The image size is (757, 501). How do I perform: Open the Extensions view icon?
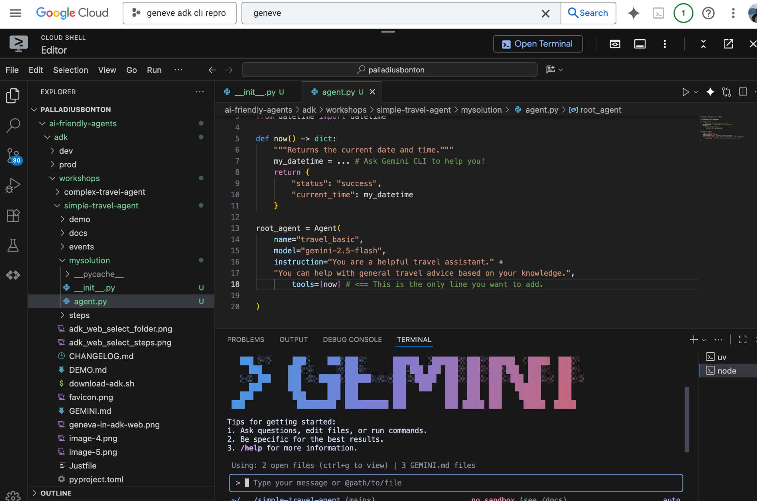point(13,215)
